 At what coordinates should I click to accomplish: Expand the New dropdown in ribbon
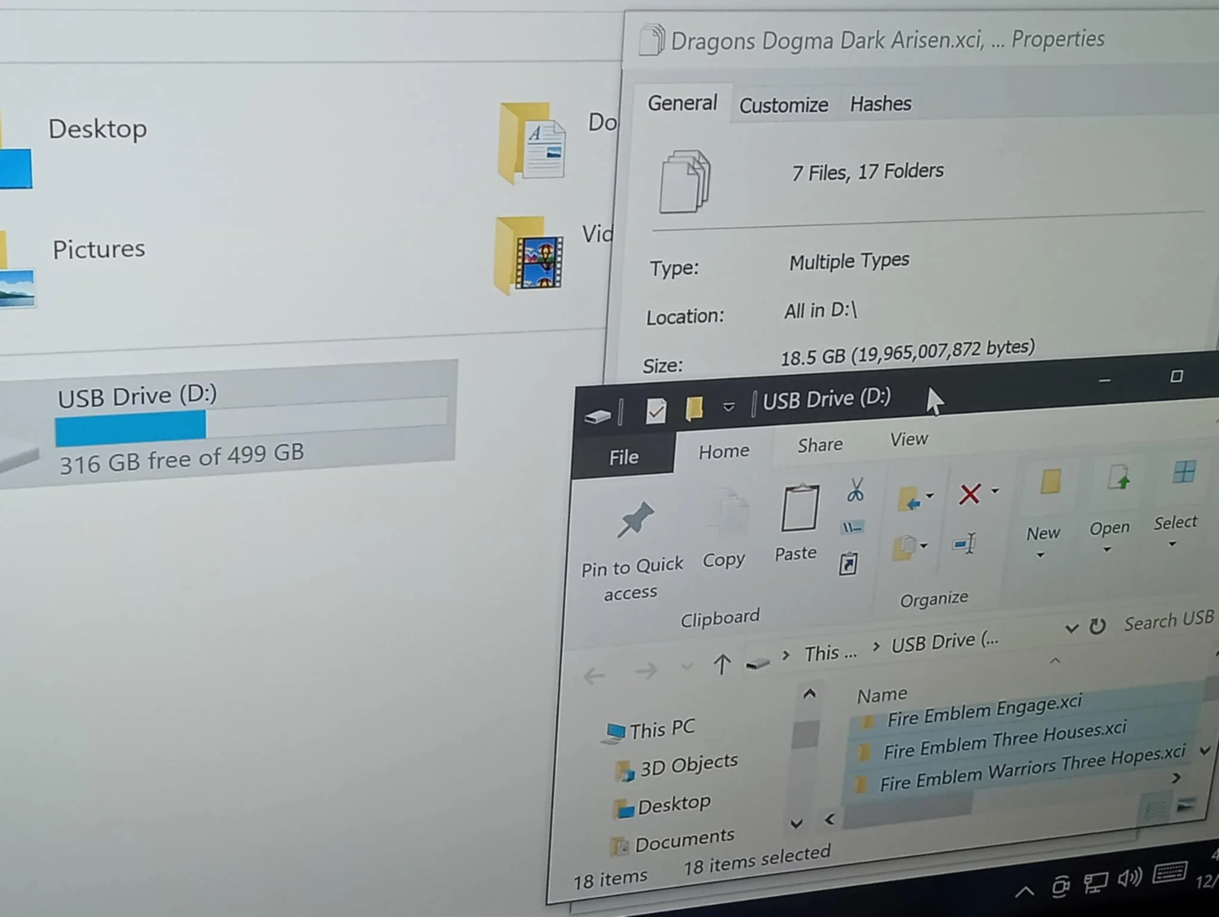point(1041,556)
